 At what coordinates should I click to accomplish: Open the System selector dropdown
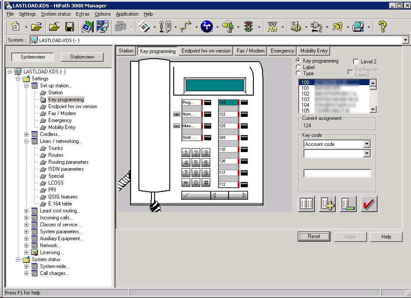(405, 40)
